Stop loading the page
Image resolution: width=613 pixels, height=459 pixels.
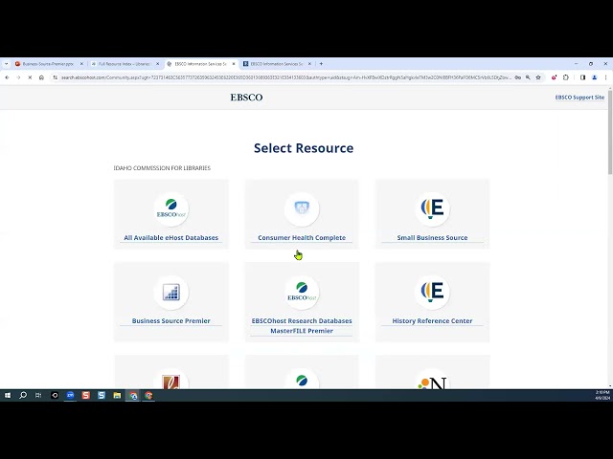[30, 77]
